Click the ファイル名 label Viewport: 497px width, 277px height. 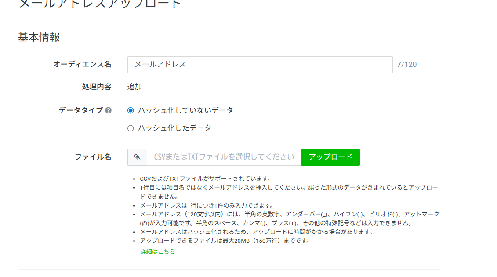pyautogui.click(x=93, y=157)
